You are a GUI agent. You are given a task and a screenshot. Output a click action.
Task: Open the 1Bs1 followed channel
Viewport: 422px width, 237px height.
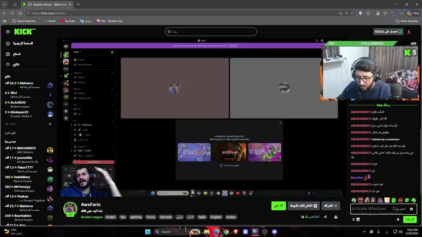pos(29,94)
